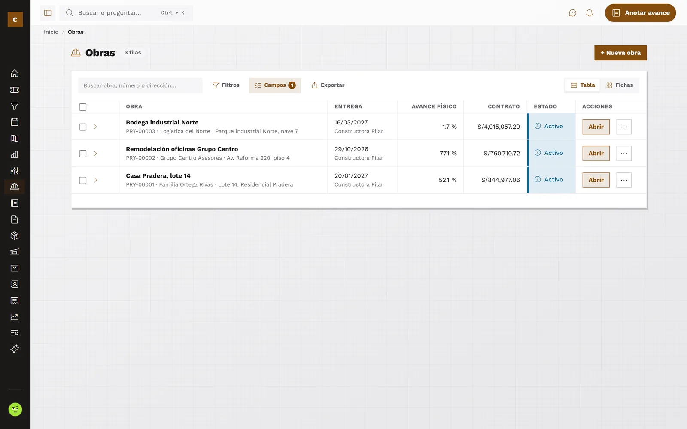Open the green user avatar

click(x=15, y=409)
